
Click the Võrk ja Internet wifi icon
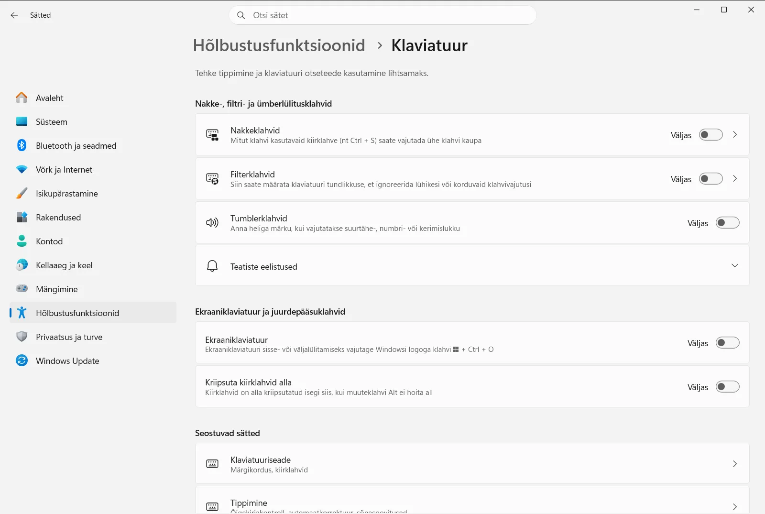22,169
